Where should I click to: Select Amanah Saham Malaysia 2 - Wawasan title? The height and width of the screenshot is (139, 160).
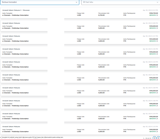pos(16,10)
